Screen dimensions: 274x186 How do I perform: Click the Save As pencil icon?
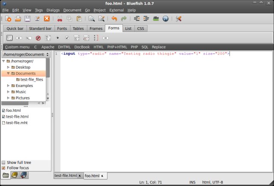[x=37, y=18]
